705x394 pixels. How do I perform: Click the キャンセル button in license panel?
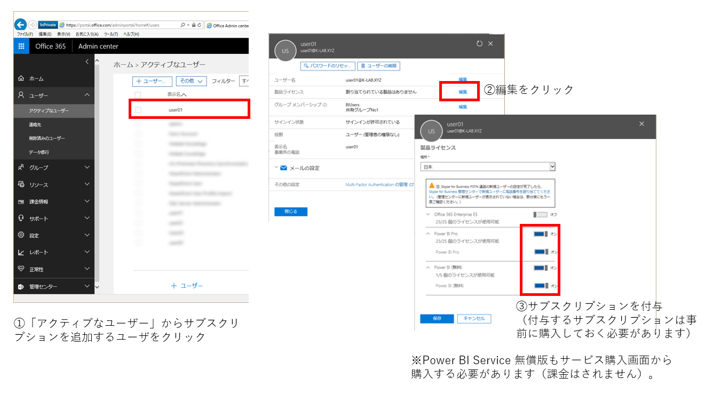point(474,318)
